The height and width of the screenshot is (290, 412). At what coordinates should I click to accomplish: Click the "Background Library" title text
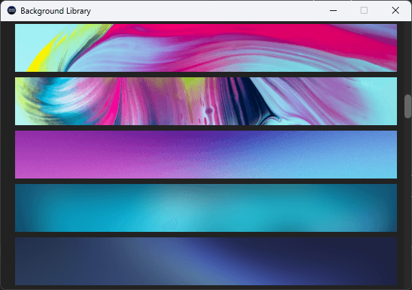[55, 11]
